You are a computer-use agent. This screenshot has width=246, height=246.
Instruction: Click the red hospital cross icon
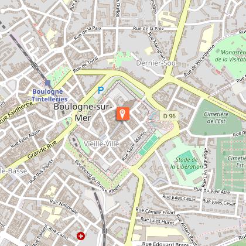click(x=81, y=236)
